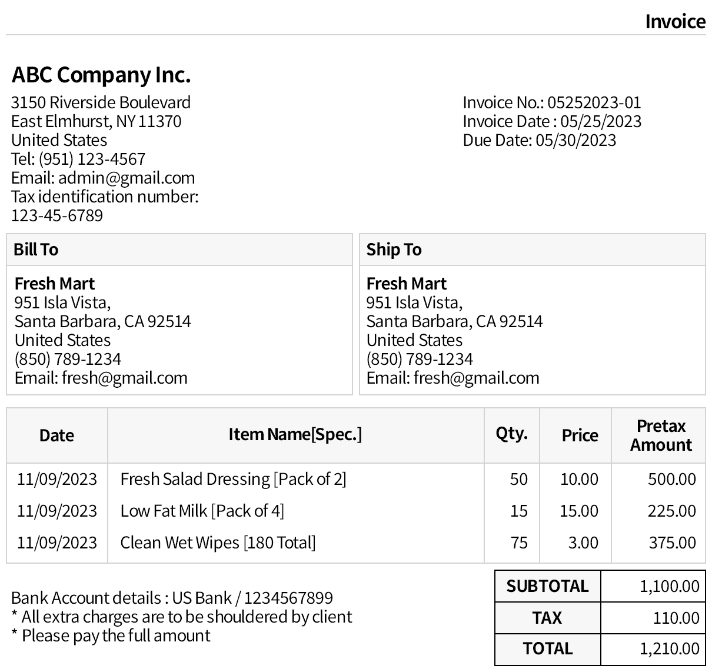Click the Invoice title at top right

[x=675, y=21]
